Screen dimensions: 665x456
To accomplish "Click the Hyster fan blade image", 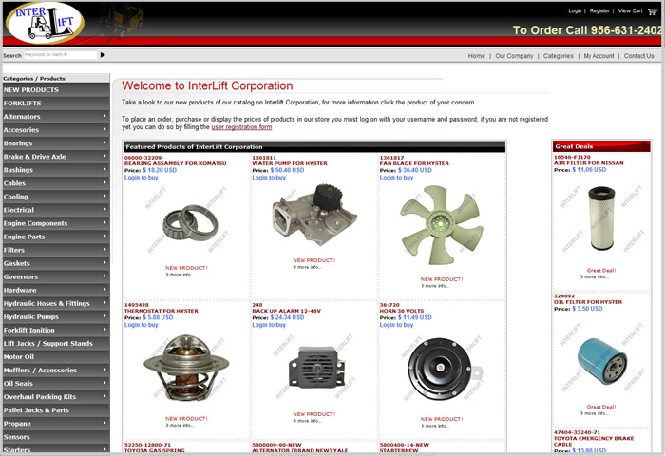I will 442,225.
